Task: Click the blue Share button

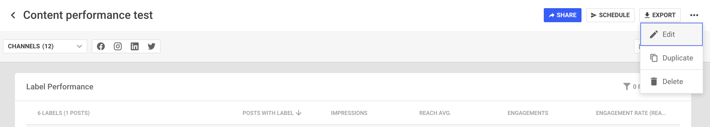Action: (x=562, y=15)
